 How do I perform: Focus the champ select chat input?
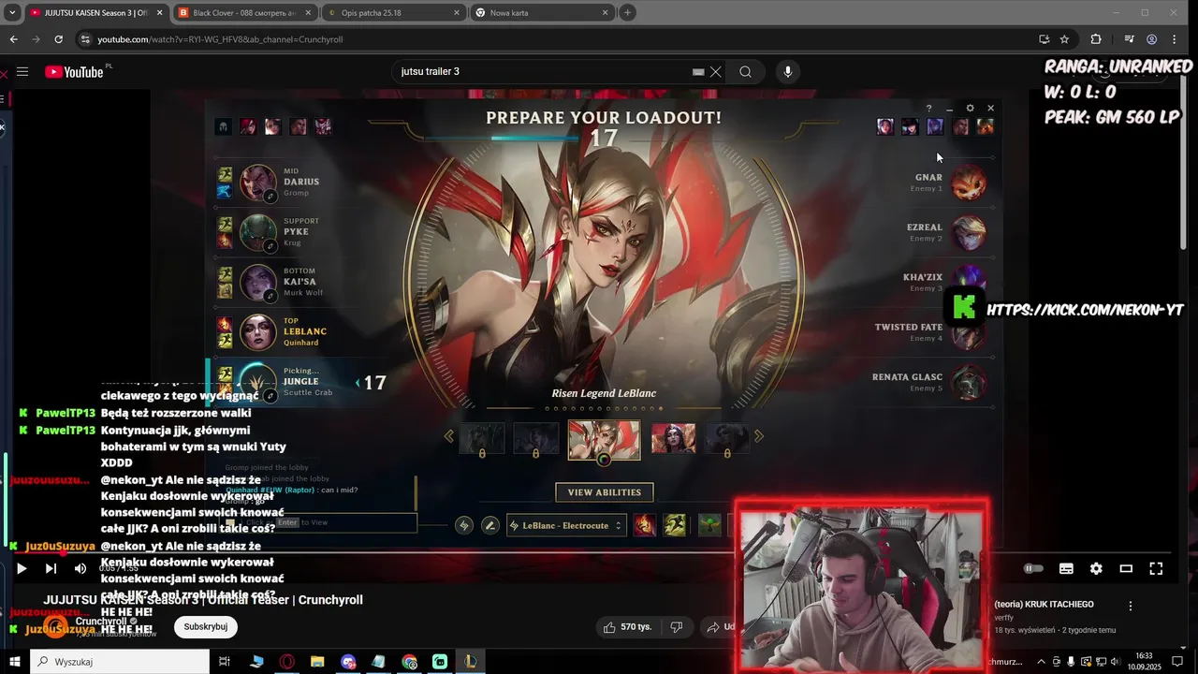tap(321, 522)
